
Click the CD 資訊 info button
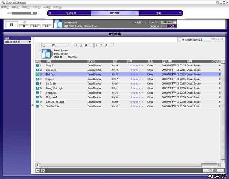(x=213, y=170)
